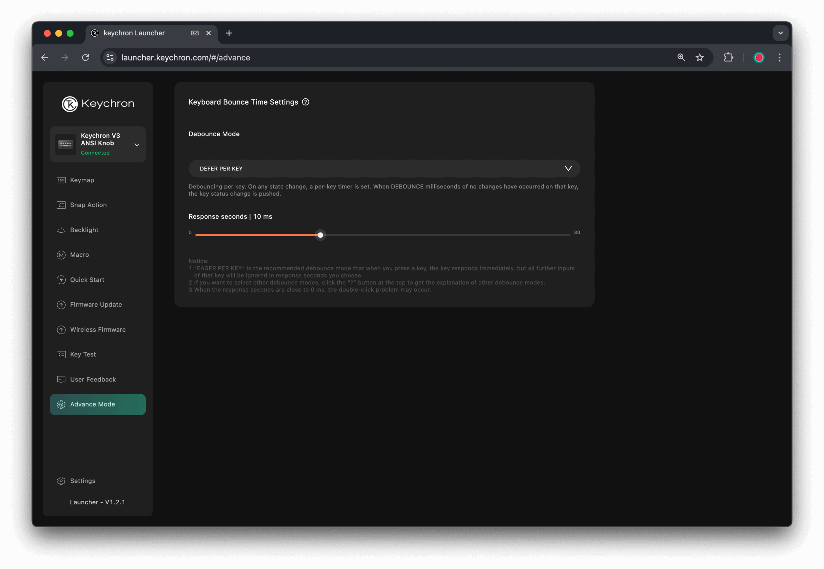Image resolution: width=824 pixels, height=569 pixels.
Task: Click the Launcher - V1.2.1 version text
Action: coord(98,502)
